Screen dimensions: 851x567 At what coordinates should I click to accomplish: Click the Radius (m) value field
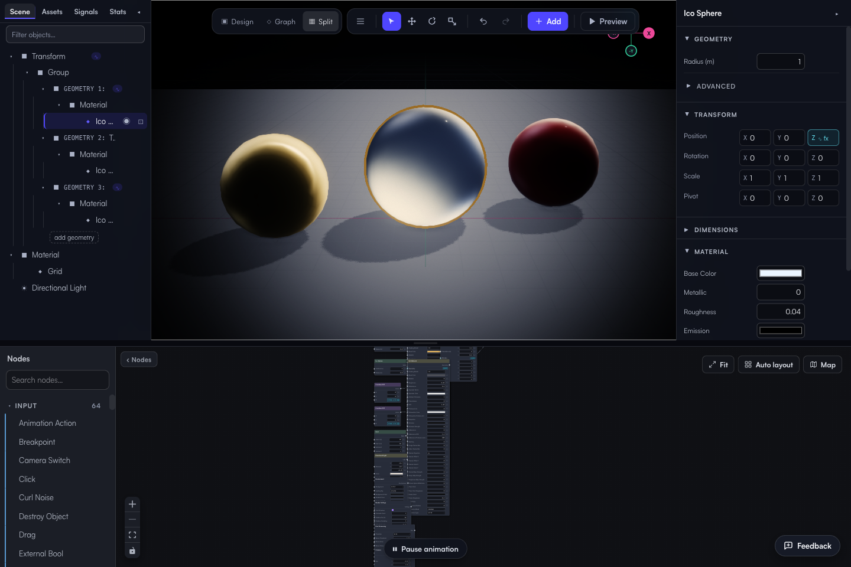pos(781,61)
